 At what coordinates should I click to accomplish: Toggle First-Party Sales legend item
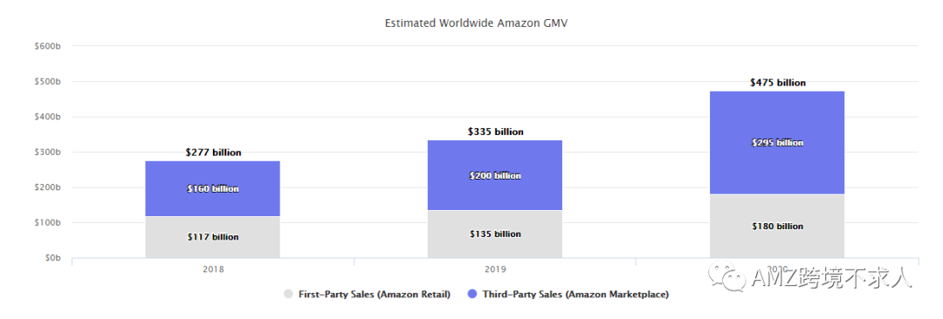coord(367,295)
